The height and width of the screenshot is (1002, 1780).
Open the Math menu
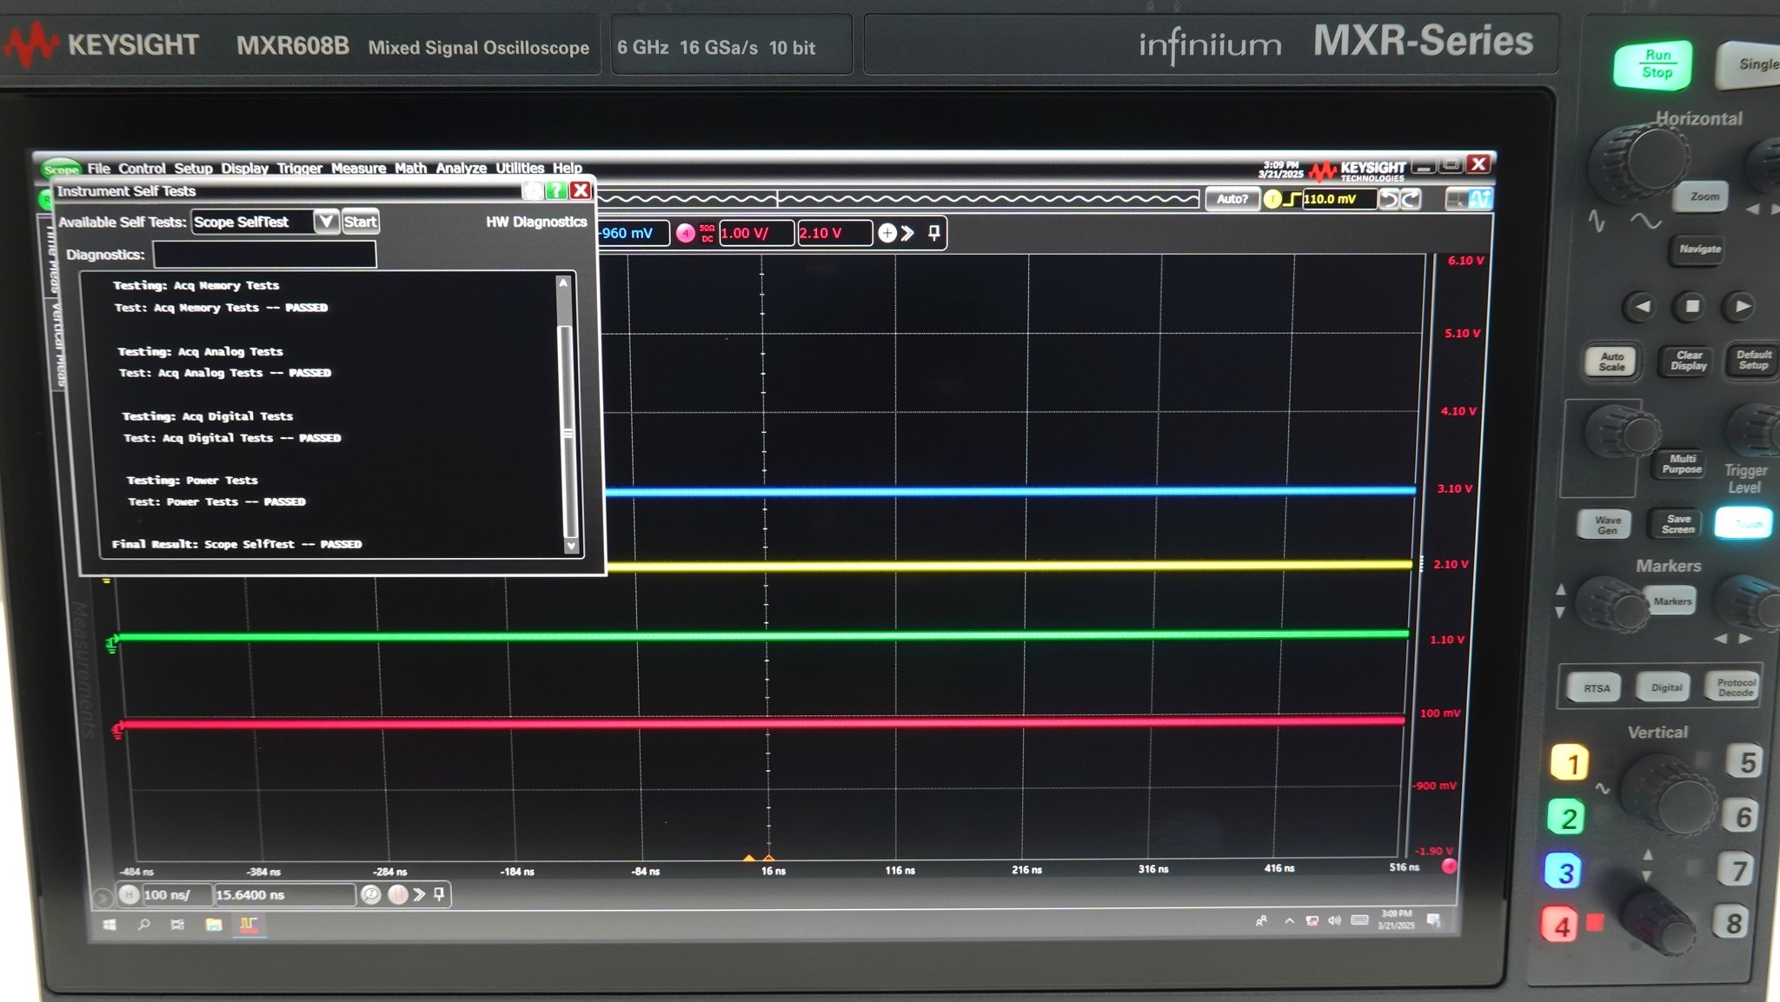coord(410,168)
